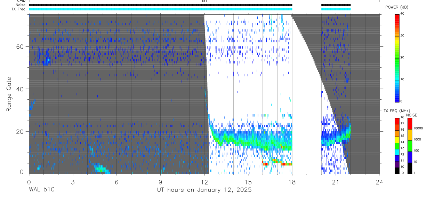427x197 pixels.
Task: Click the 15 label on the TX FRQ scale
Action: point(402,136)
